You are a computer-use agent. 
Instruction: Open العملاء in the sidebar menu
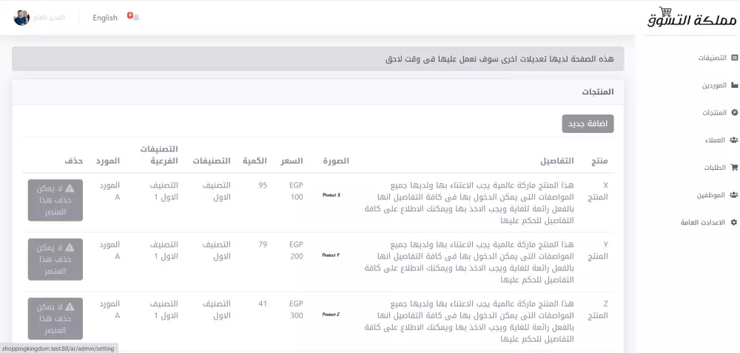click(716, 140)
